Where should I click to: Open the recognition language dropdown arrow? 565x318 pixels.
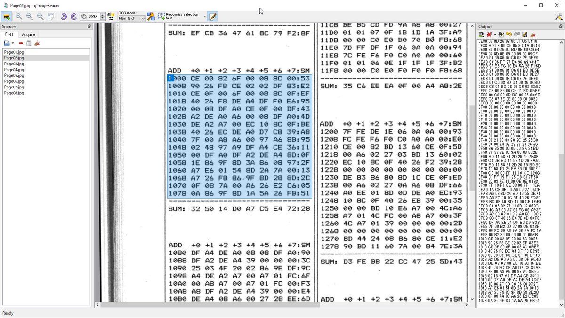click(x=205, y=16)
